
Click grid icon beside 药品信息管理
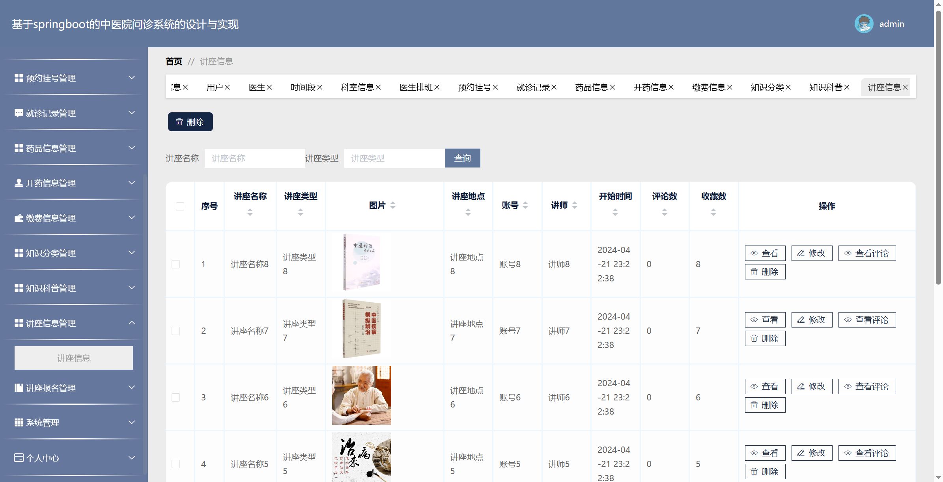tap(19, 148)
